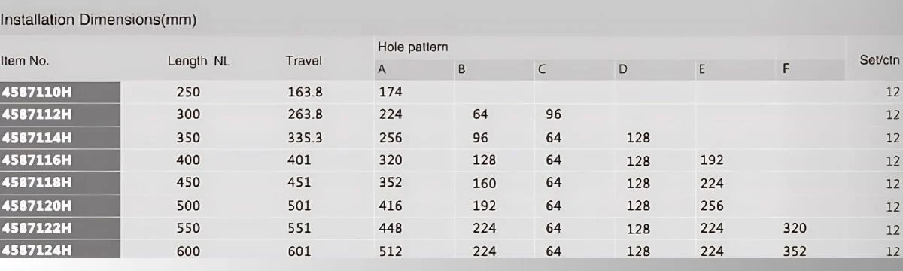Click the Hole pattern header
Image resolution: width=903 pixels, height=271 pixels.
[x=413, y=47]
